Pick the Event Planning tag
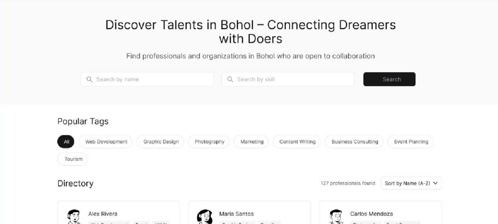This screenshot has height=224, width=498. pos(411,142)
